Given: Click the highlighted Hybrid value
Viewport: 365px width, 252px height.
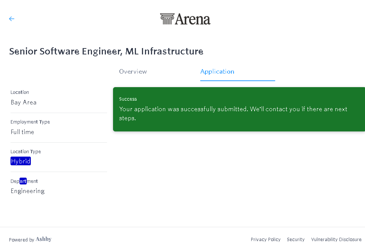Looking at the screenshot, I should click(21, 161).
